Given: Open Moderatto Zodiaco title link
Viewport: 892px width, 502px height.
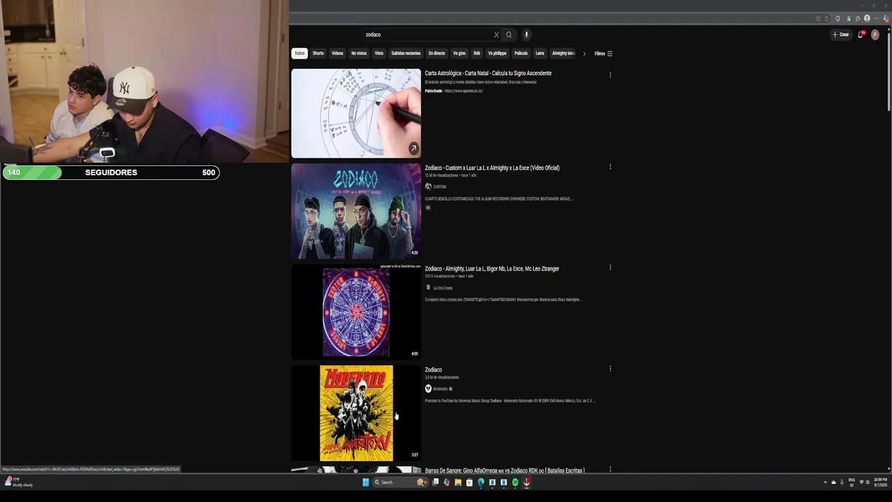Looking at the screenshot, I should (x=433, y=370).
